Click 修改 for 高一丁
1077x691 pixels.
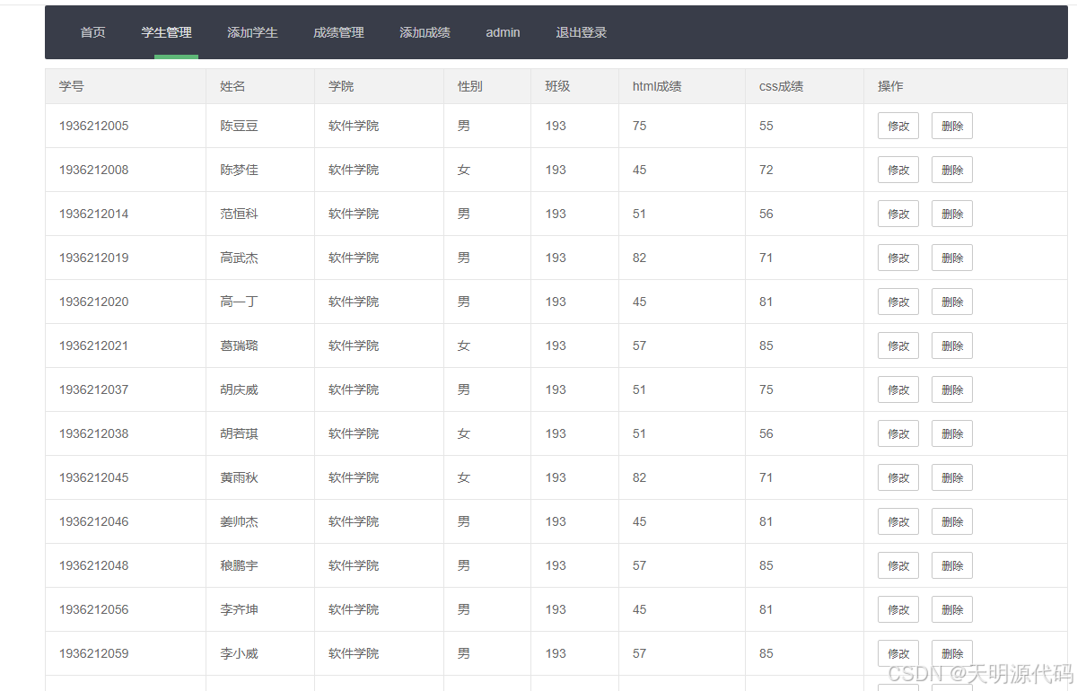tap(898, 302)
